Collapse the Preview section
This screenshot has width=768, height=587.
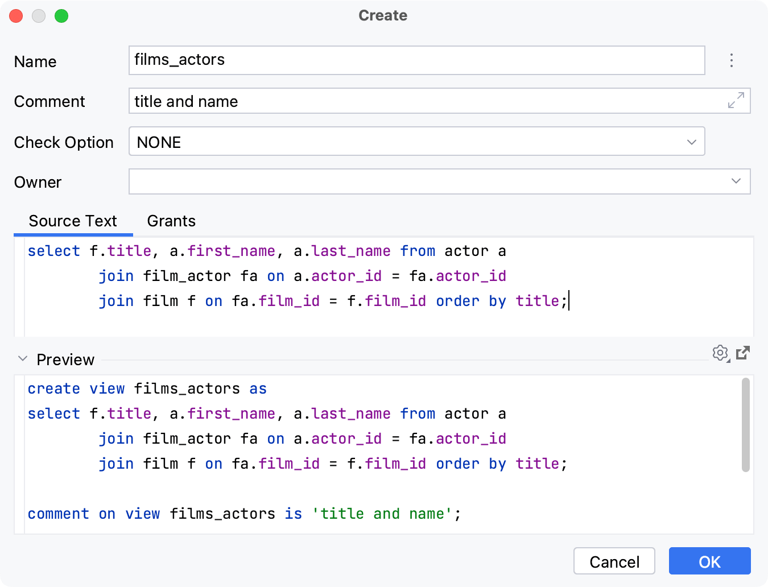[x=23, y=359]
